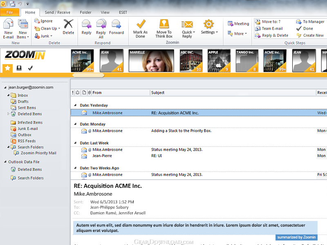Open Zoomin Priority Mail search folder
This screenshot has width=327, height=245.
[38, 153]
